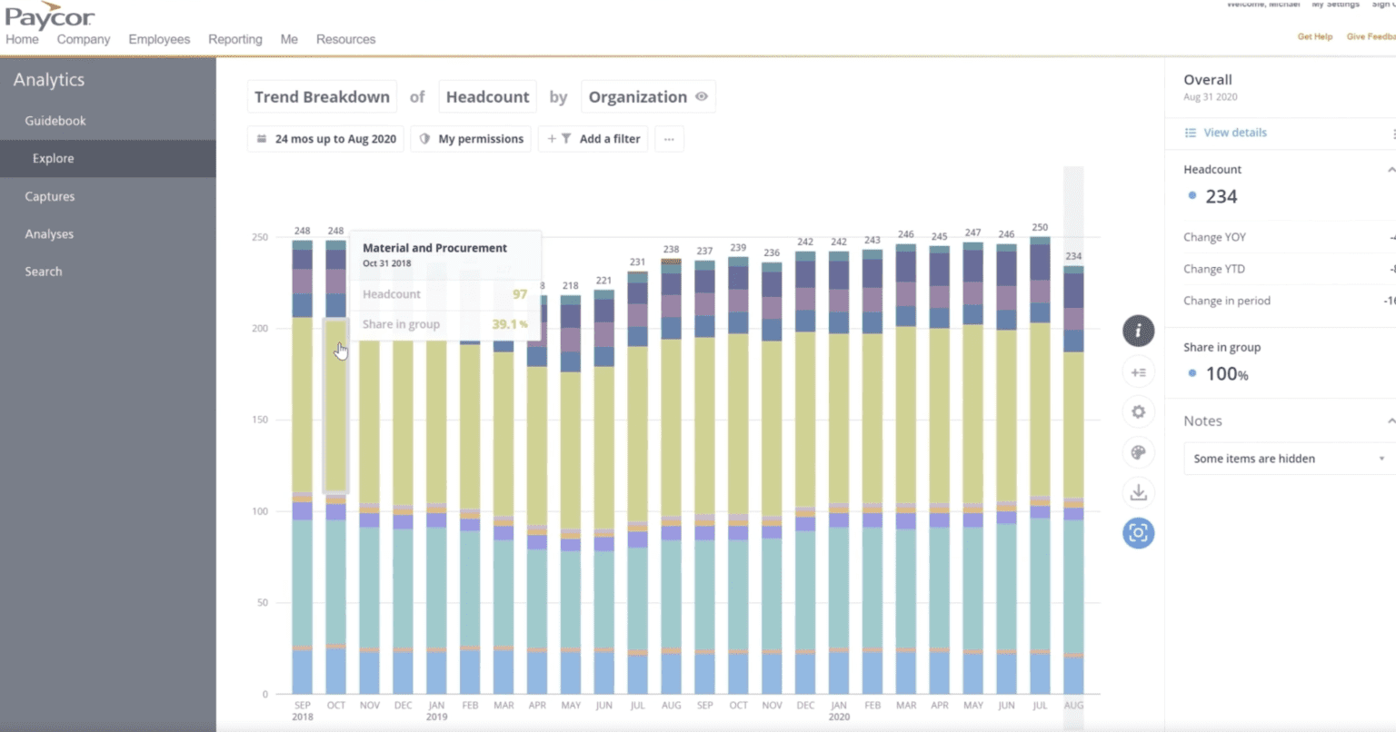This screenshot has width=1396, height=732.
Task: Click the Info icon beside the chart
Action: 1138,331
